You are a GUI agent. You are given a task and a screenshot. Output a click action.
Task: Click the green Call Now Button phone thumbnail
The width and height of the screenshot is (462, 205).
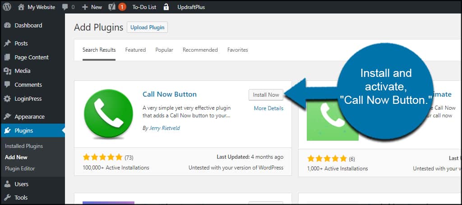108,114
